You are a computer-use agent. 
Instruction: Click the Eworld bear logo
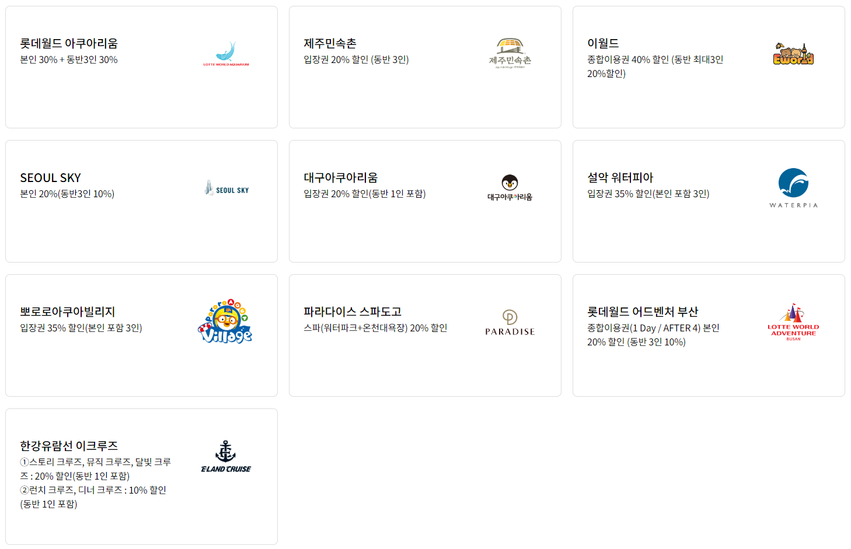click(x=793, y=54)
